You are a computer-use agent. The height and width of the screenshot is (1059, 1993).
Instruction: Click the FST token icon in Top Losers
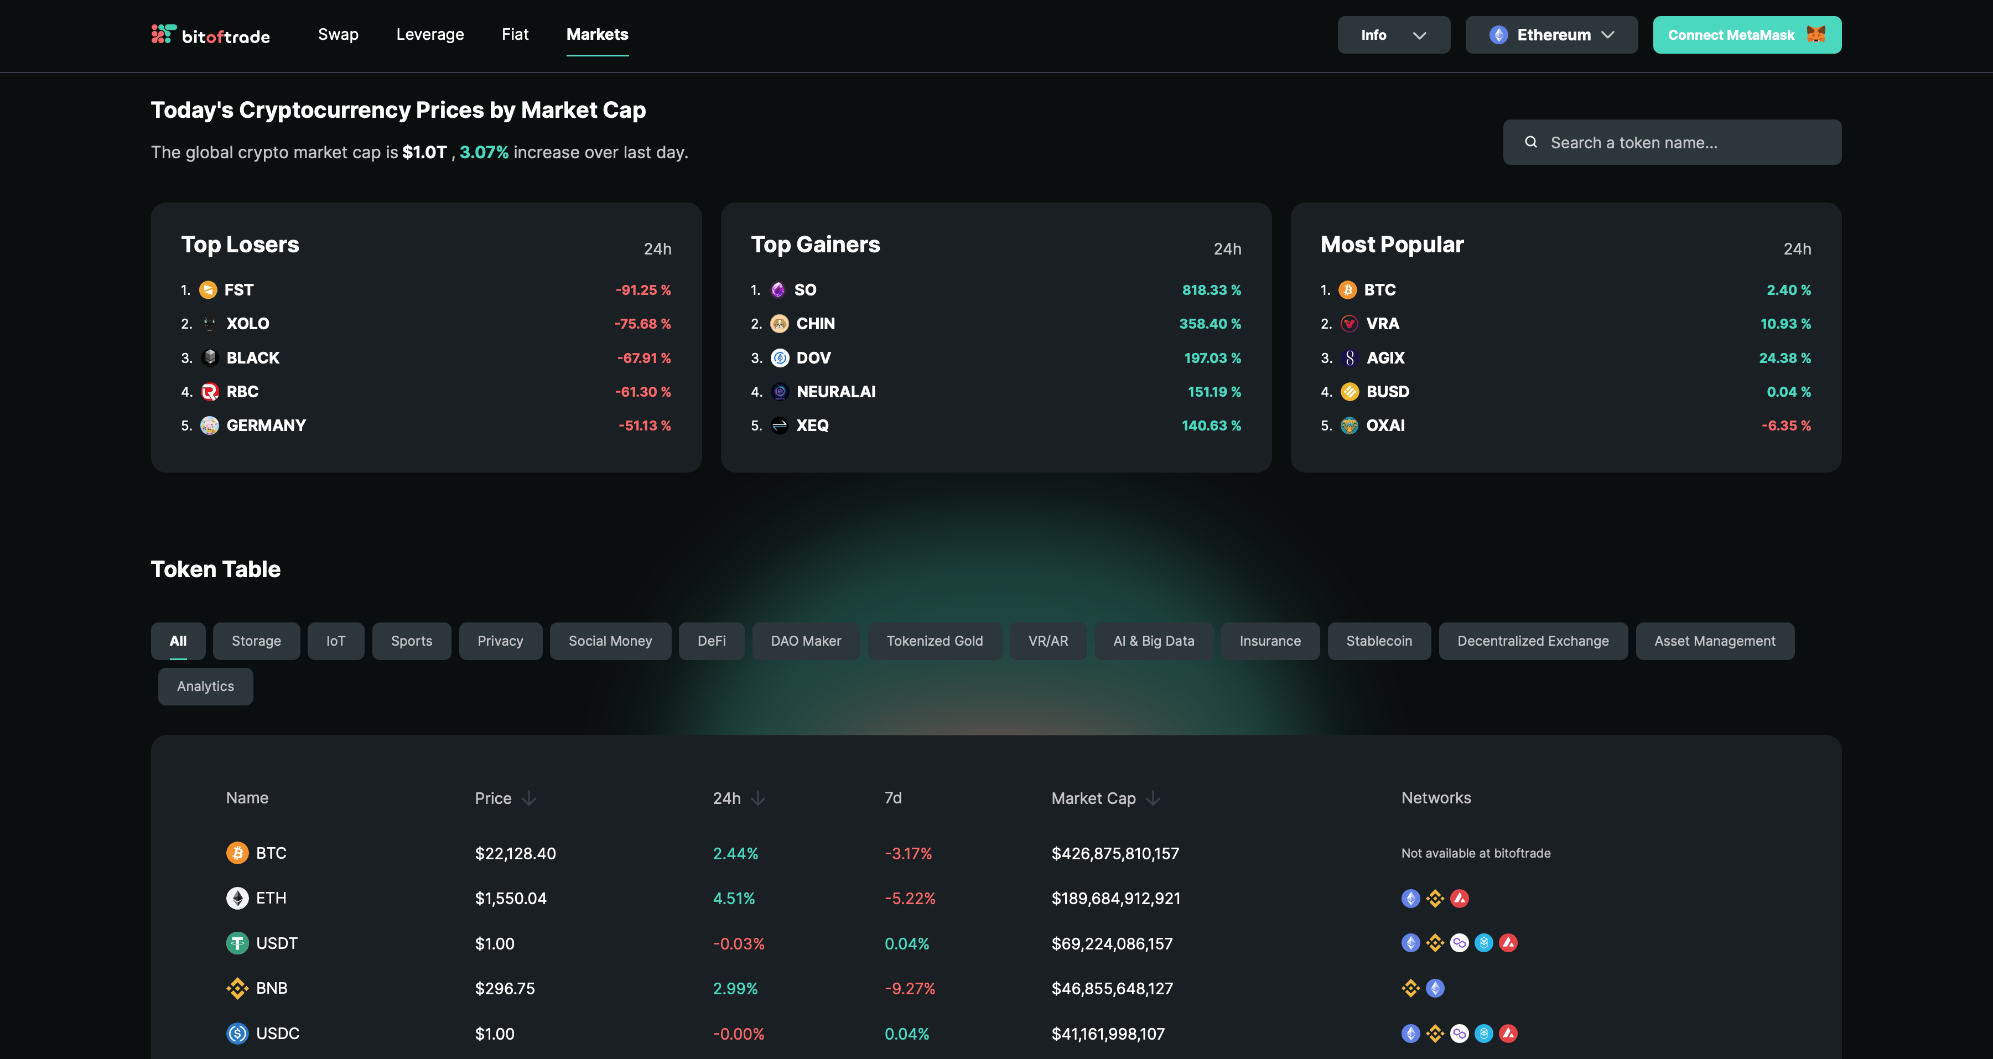point(208,290)
